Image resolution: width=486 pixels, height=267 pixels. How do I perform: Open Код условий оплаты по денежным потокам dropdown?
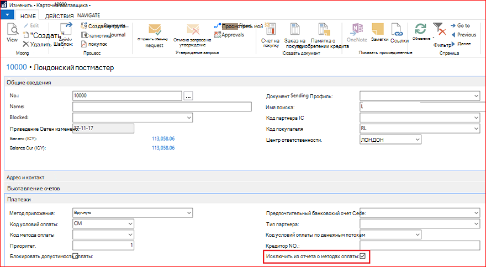418,234
